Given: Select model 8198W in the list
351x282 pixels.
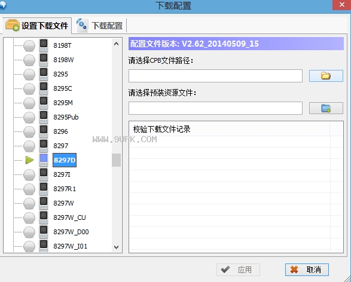Looking at the screenshot, I should [x=63, y=60].
